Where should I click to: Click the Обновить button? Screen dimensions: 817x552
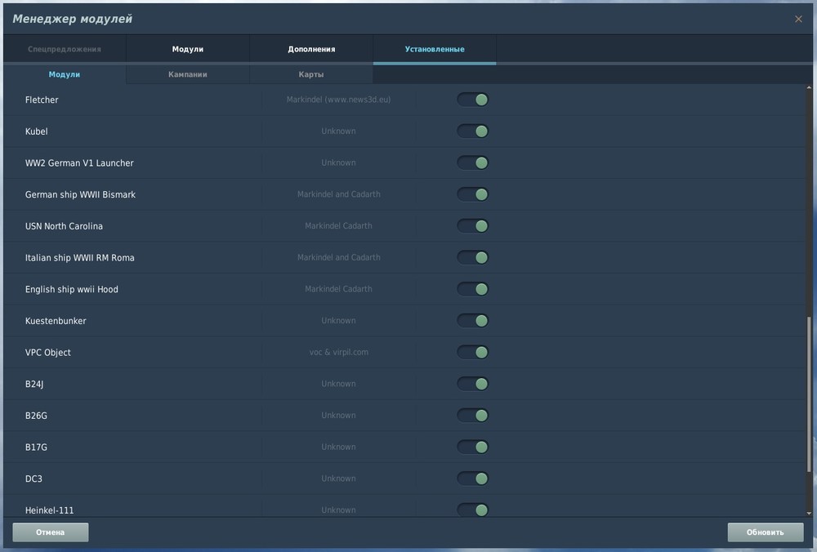(x=766, y=532)
